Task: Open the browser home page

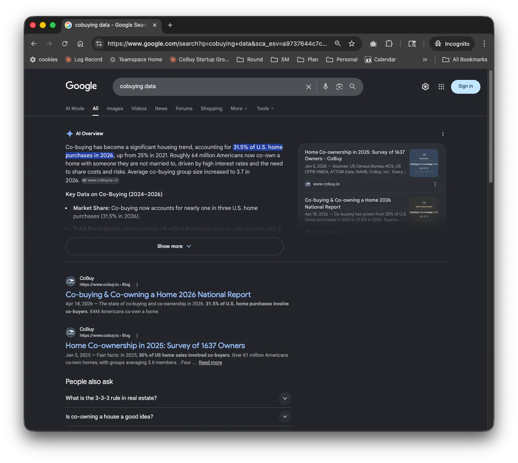Action: click(80, 44)
